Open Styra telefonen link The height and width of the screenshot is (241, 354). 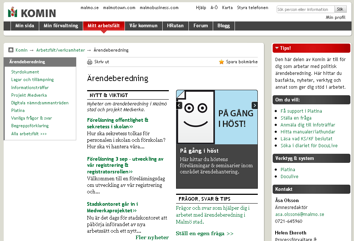[x=253, y=8]
